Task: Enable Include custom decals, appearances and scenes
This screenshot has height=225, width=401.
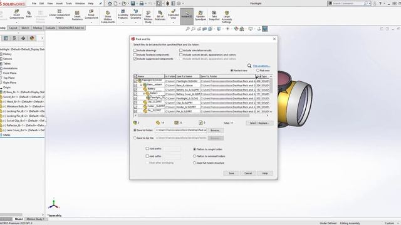Action: (x=181, y=54)
